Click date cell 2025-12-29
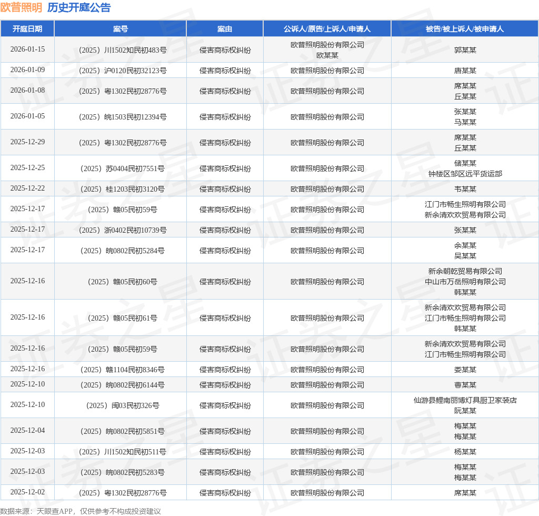 pyautogui.click(x=27, y=142)
